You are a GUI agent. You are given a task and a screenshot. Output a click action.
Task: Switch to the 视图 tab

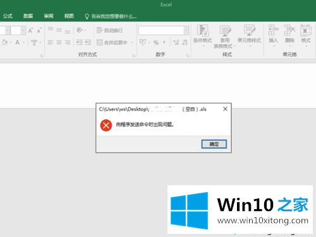click(69, 16)
